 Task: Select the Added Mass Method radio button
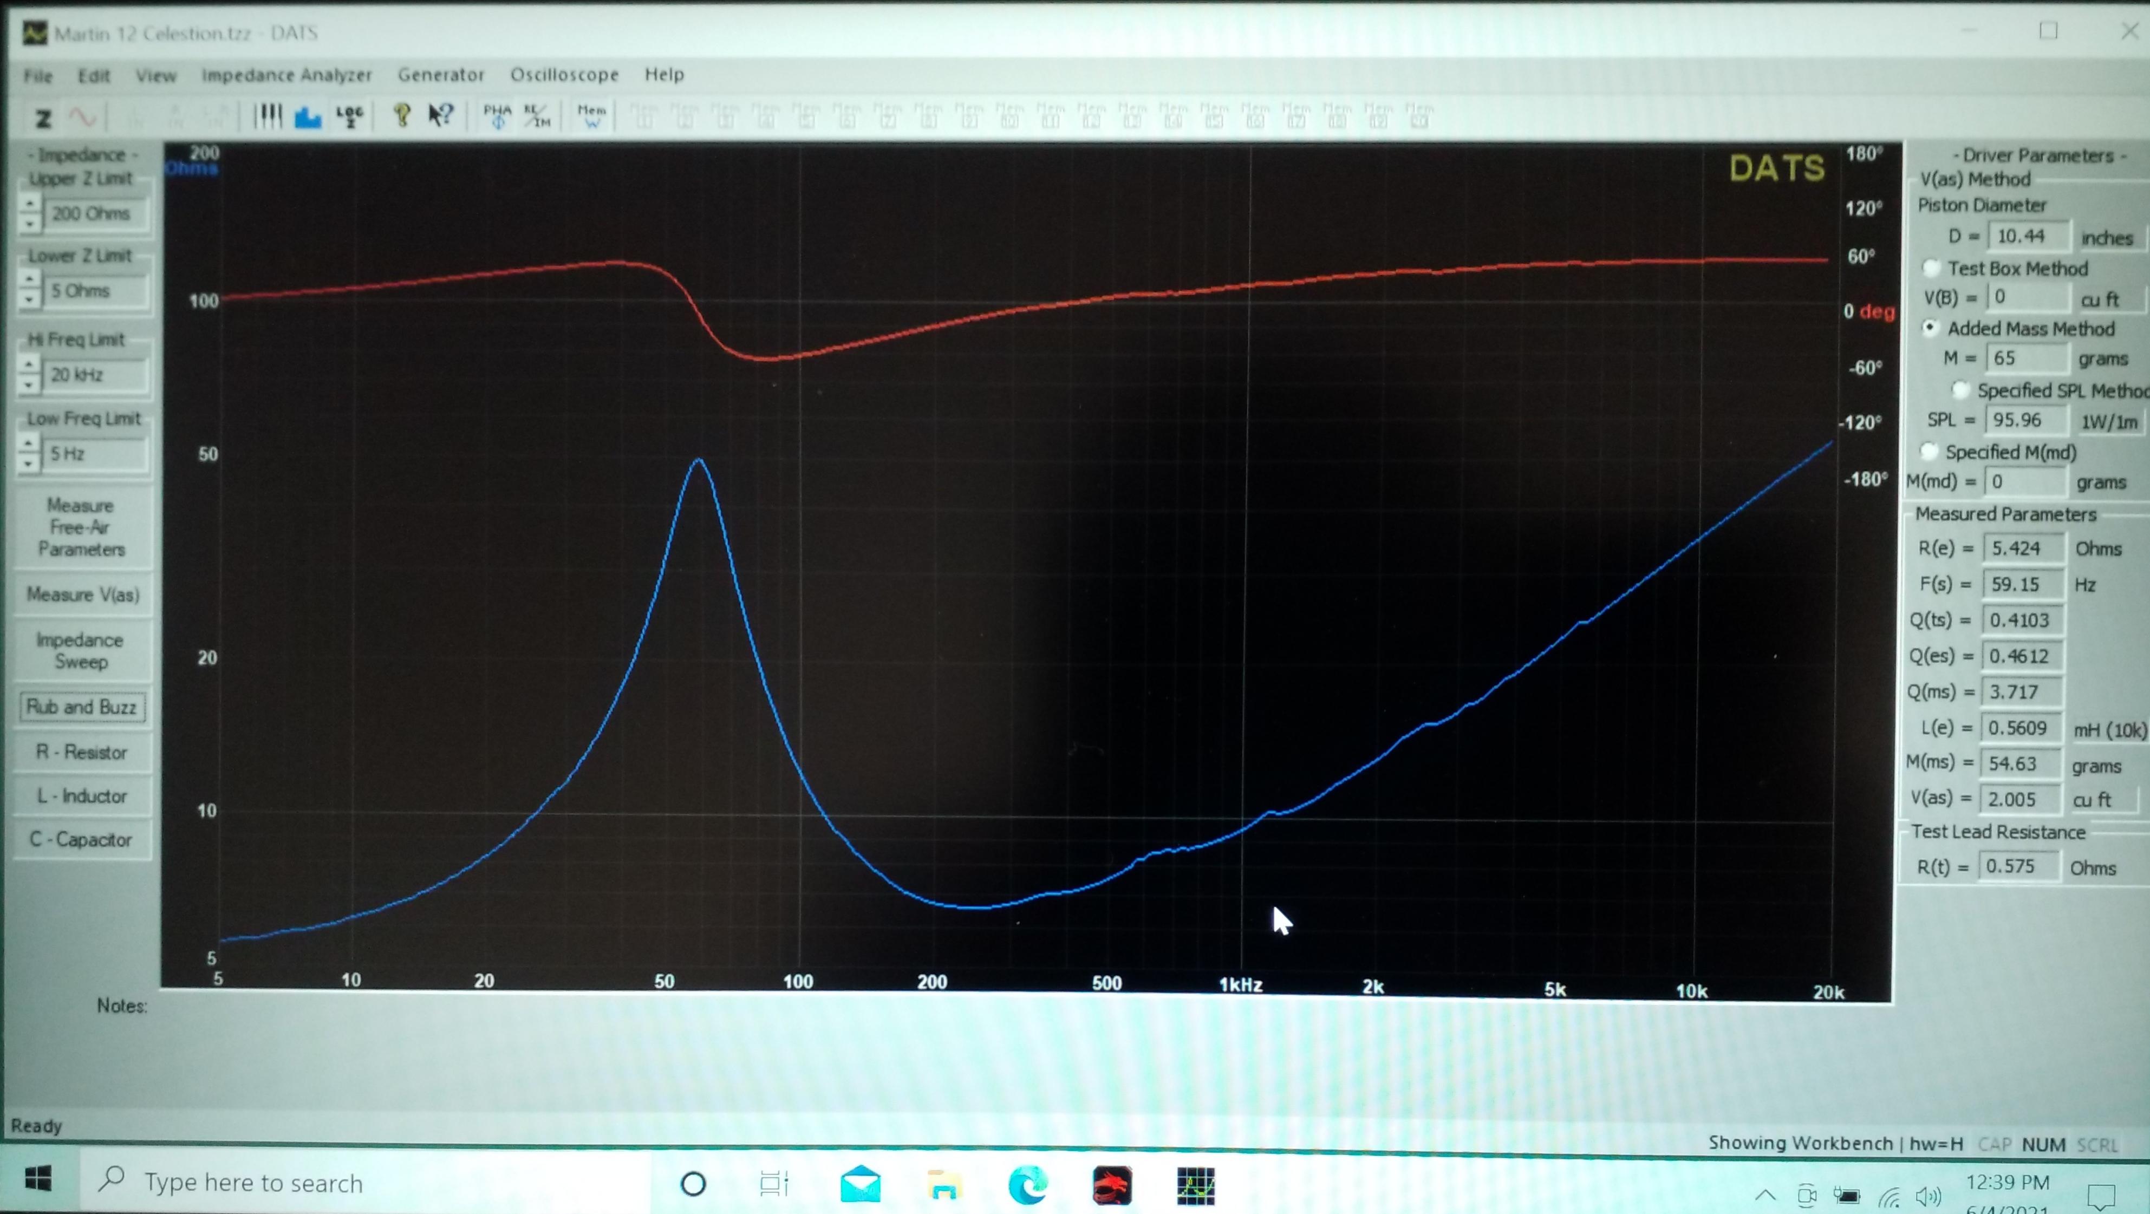click(1931, 328)
